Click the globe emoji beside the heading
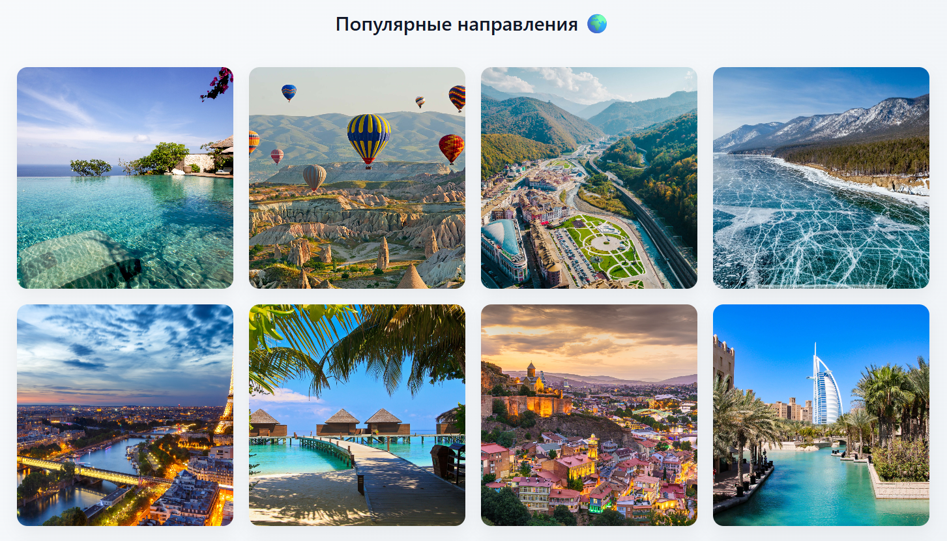947x541 pixels. coord(597,24)
